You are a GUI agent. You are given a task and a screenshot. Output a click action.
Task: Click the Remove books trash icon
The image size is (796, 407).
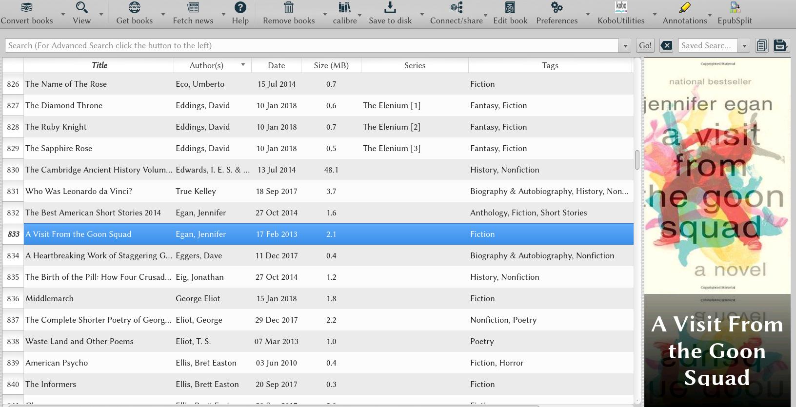289,8
